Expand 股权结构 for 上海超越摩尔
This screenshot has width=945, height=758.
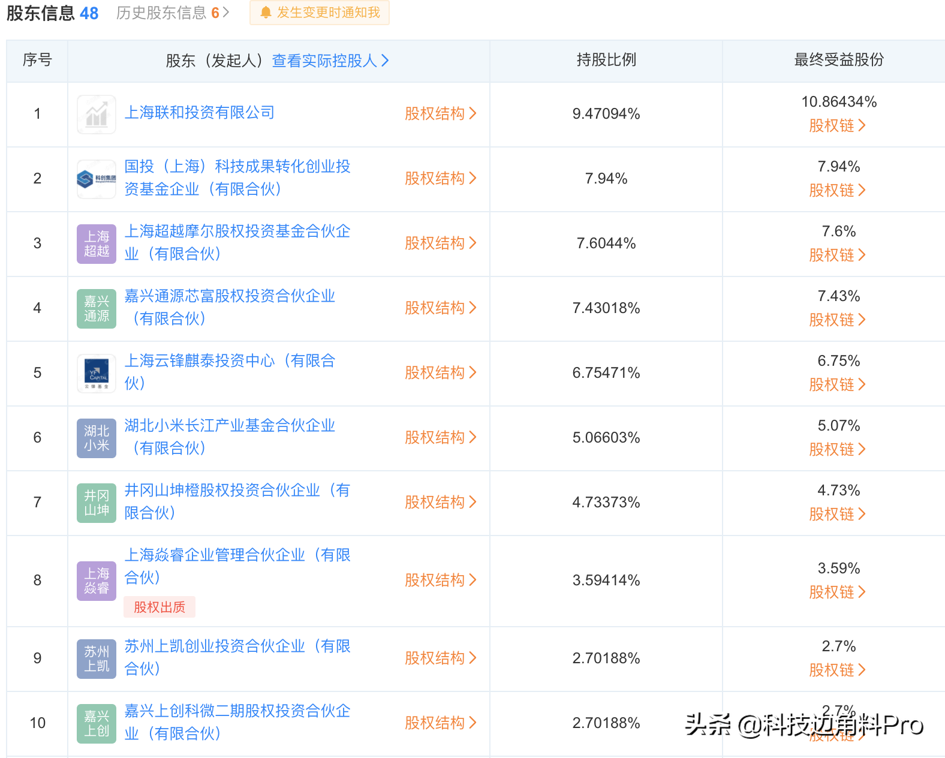pos(441,243)
